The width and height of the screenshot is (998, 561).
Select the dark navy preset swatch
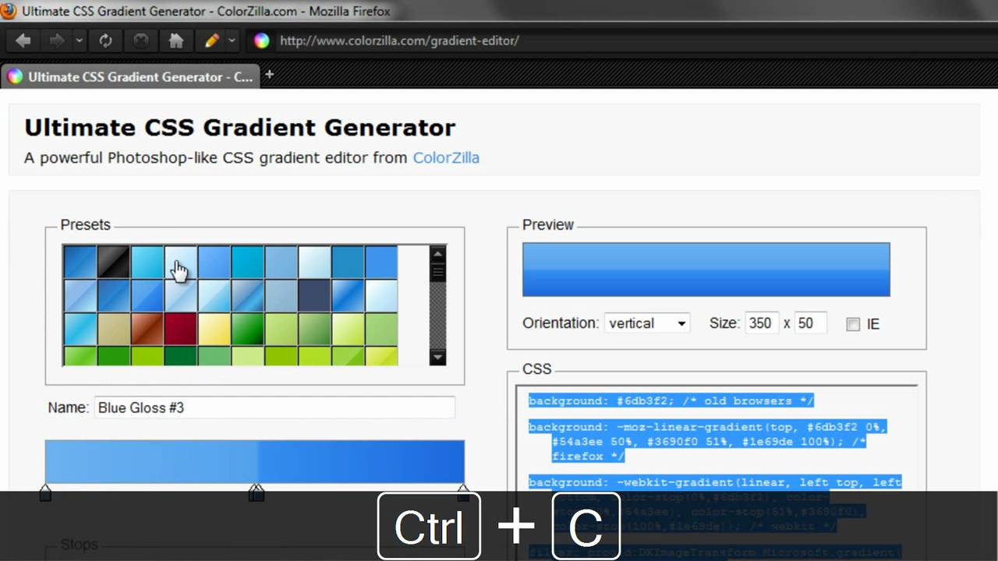[314, 295]
